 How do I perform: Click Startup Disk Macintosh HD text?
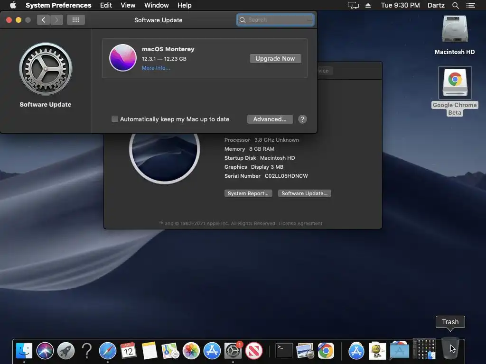pyautogui.click(x=260, y=158)
